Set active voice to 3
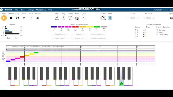 point(136,34)
